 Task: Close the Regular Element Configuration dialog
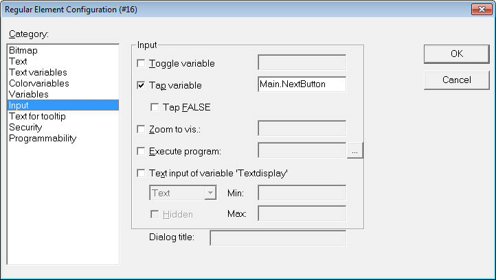tap(482, 9)
